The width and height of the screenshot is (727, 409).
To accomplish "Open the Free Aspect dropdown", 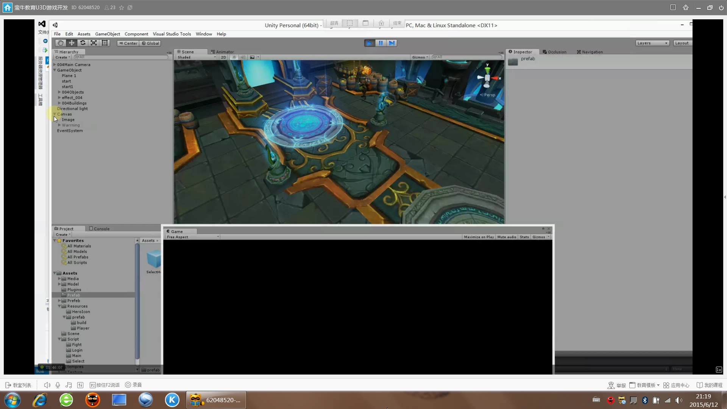I will tap(192, 237).
